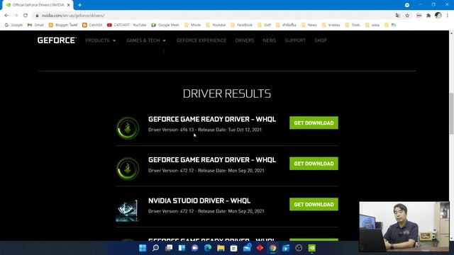Close the Official GeForce Drivers tab
This screenshot has height=255, width=454.
(x=69, y=5)
